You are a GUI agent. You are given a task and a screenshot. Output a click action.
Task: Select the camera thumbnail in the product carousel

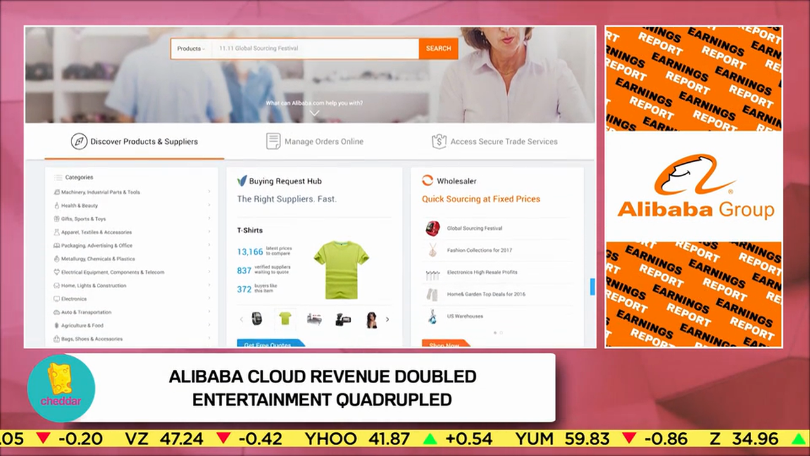click(342, 319)
